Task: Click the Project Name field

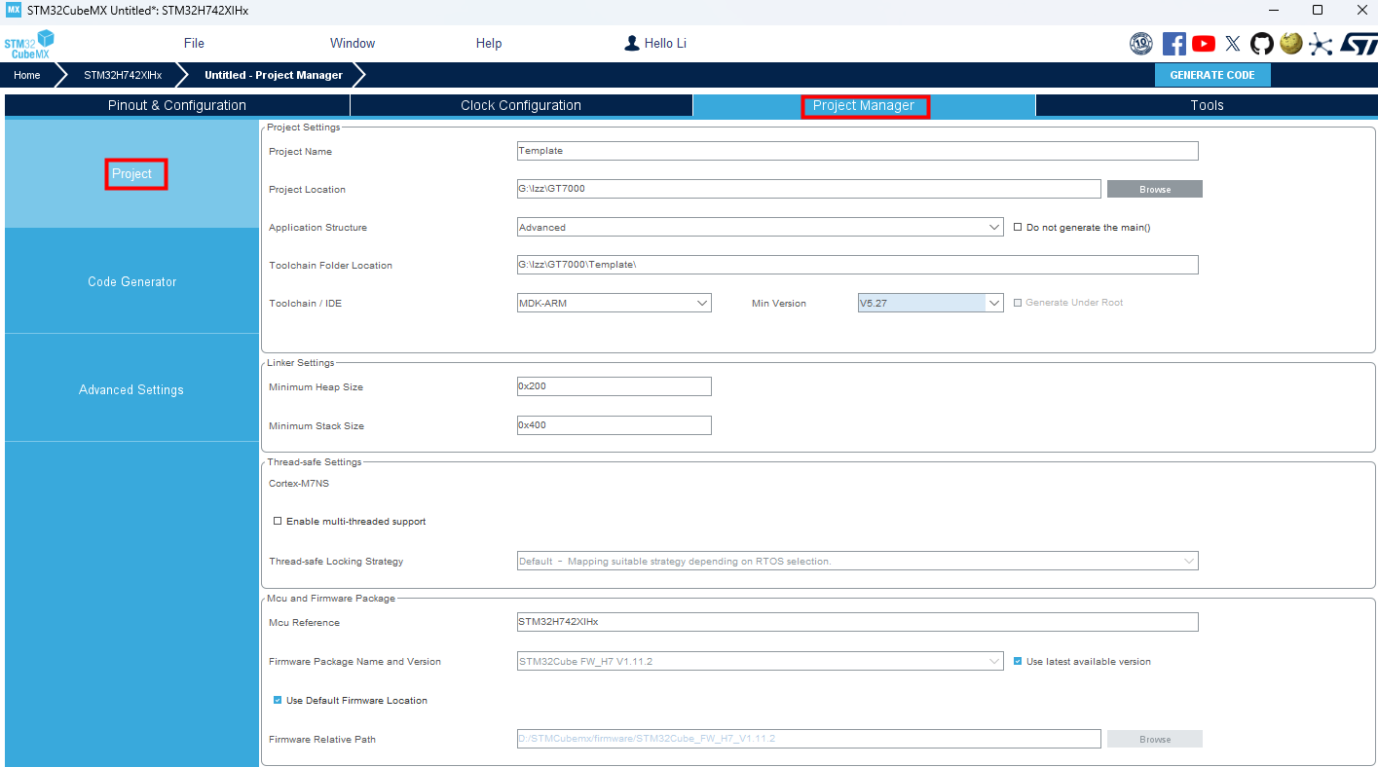Action: pos(857,151)
